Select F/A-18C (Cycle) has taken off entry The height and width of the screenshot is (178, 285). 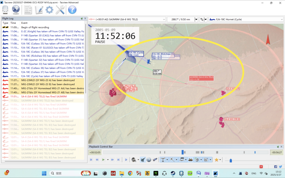43,76
